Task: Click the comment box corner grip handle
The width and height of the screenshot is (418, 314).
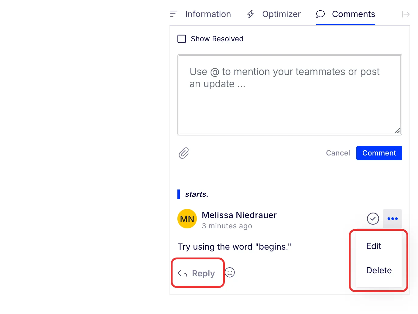Action: (397, 131)
